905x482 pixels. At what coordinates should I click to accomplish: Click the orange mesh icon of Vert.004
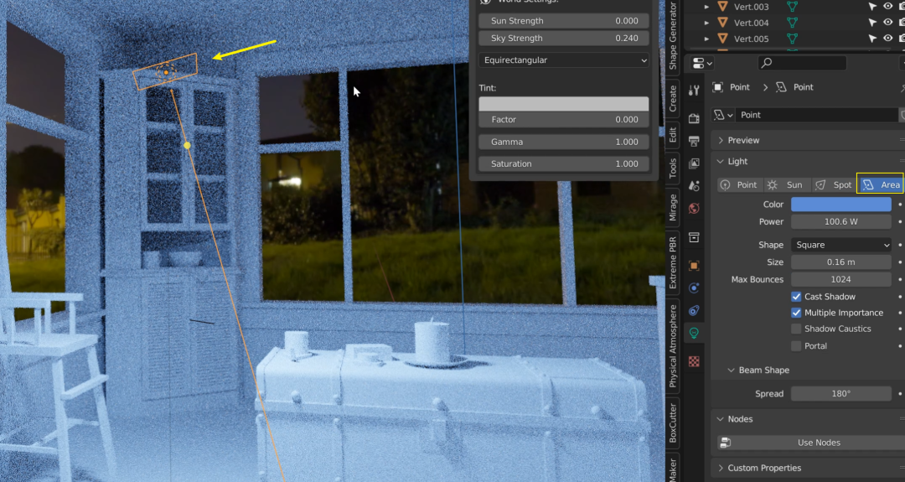pyautogui.click(x=722, y=23)
